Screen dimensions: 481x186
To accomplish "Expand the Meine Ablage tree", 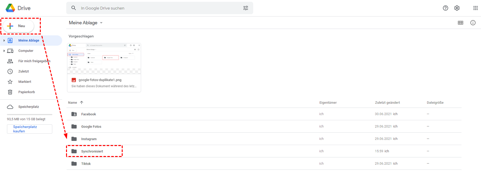I will coord(4,41).
